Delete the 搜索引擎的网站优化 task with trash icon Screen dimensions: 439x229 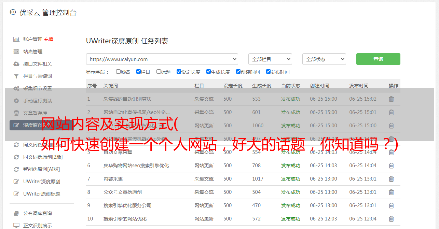391,219
